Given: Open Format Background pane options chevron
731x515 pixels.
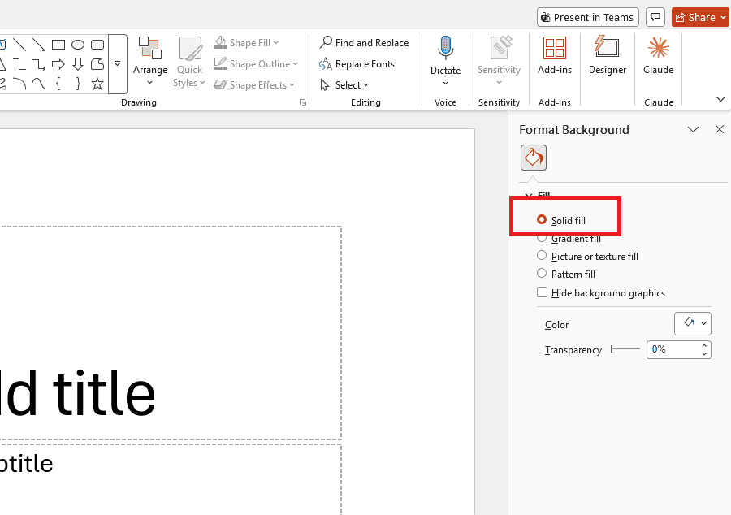Looking at the screenshot, I should point(694,130).
